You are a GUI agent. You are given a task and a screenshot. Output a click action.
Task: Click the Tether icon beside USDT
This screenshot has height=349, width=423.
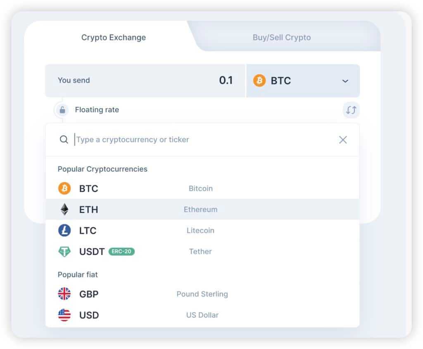[64, 251]
